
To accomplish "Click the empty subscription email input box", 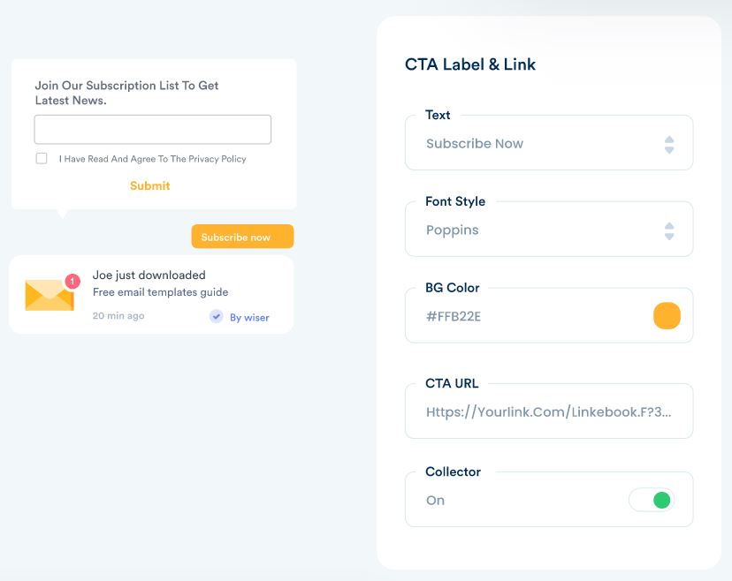I will [x=152, y=130].
